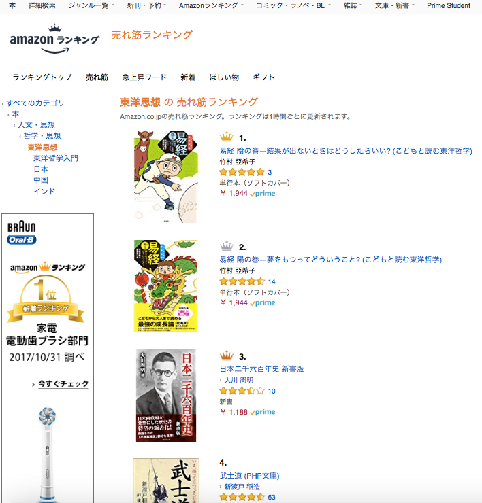Click the gold crown icon beside rank 1
The height and width of the screenshot is (503, 482).
click(x=227, y=137)
